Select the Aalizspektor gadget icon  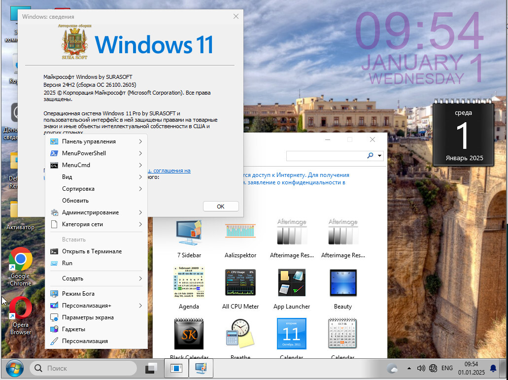[x=240, y=231]
